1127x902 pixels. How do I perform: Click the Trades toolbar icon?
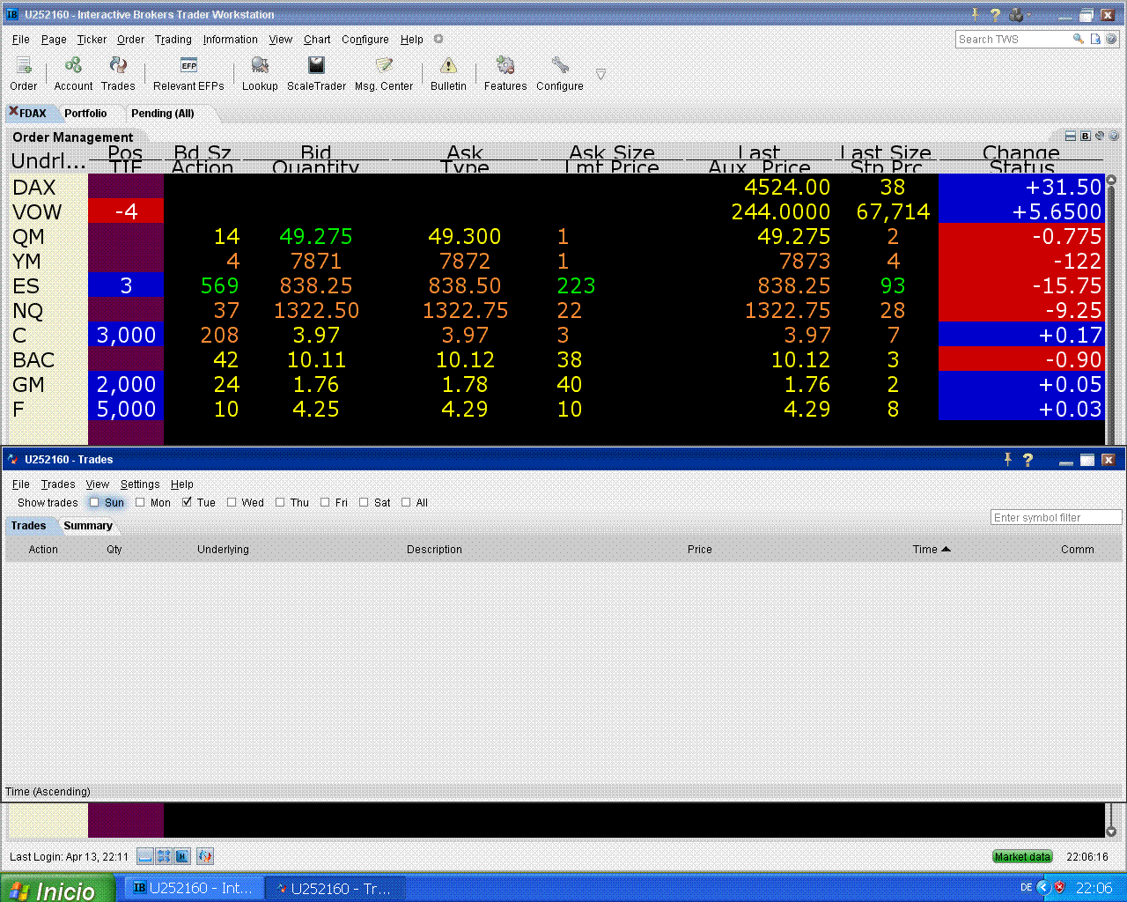(118, 65)
